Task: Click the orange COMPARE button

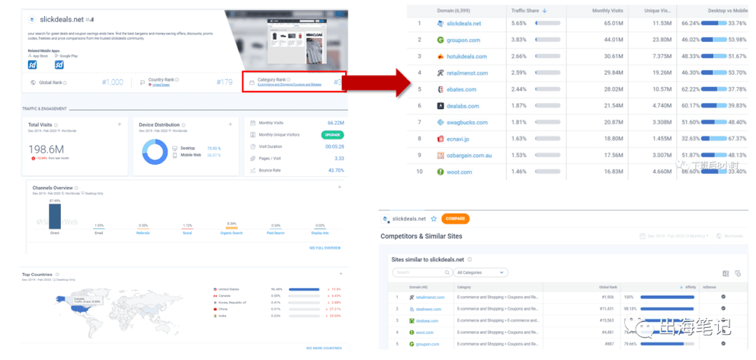Action: point(455,219)
